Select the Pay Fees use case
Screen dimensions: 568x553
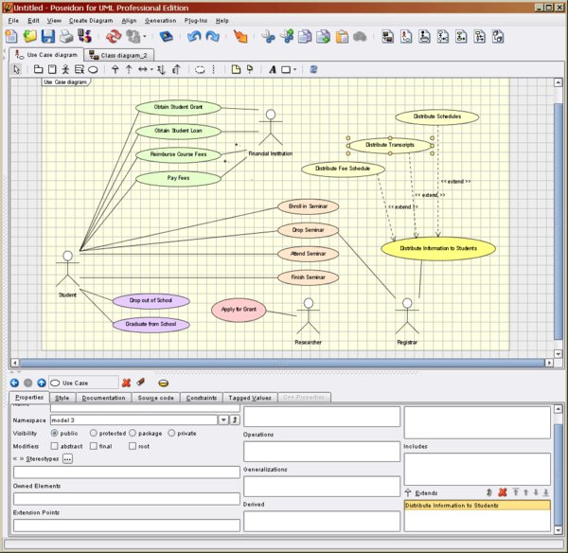(x=178, y=178)
